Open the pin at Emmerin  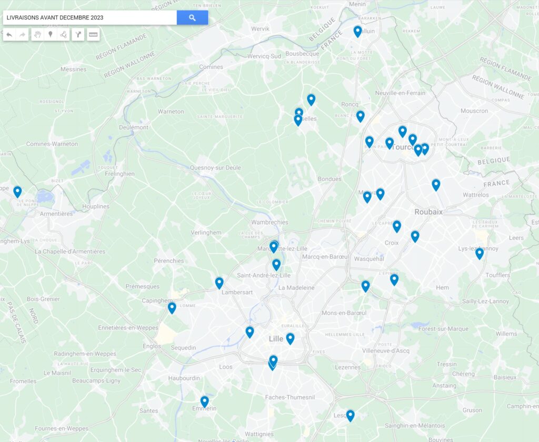click(x=205, y=401)
